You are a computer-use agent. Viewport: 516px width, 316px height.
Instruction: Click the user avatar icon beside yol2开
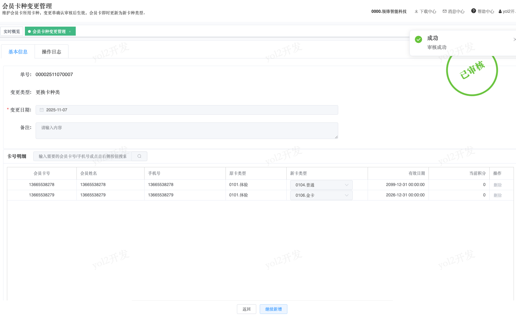(x=500, y=11)
